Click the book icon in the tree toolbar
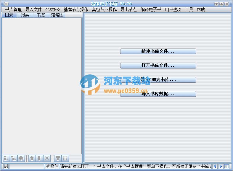The image size is (233, 171). [21, 158]
